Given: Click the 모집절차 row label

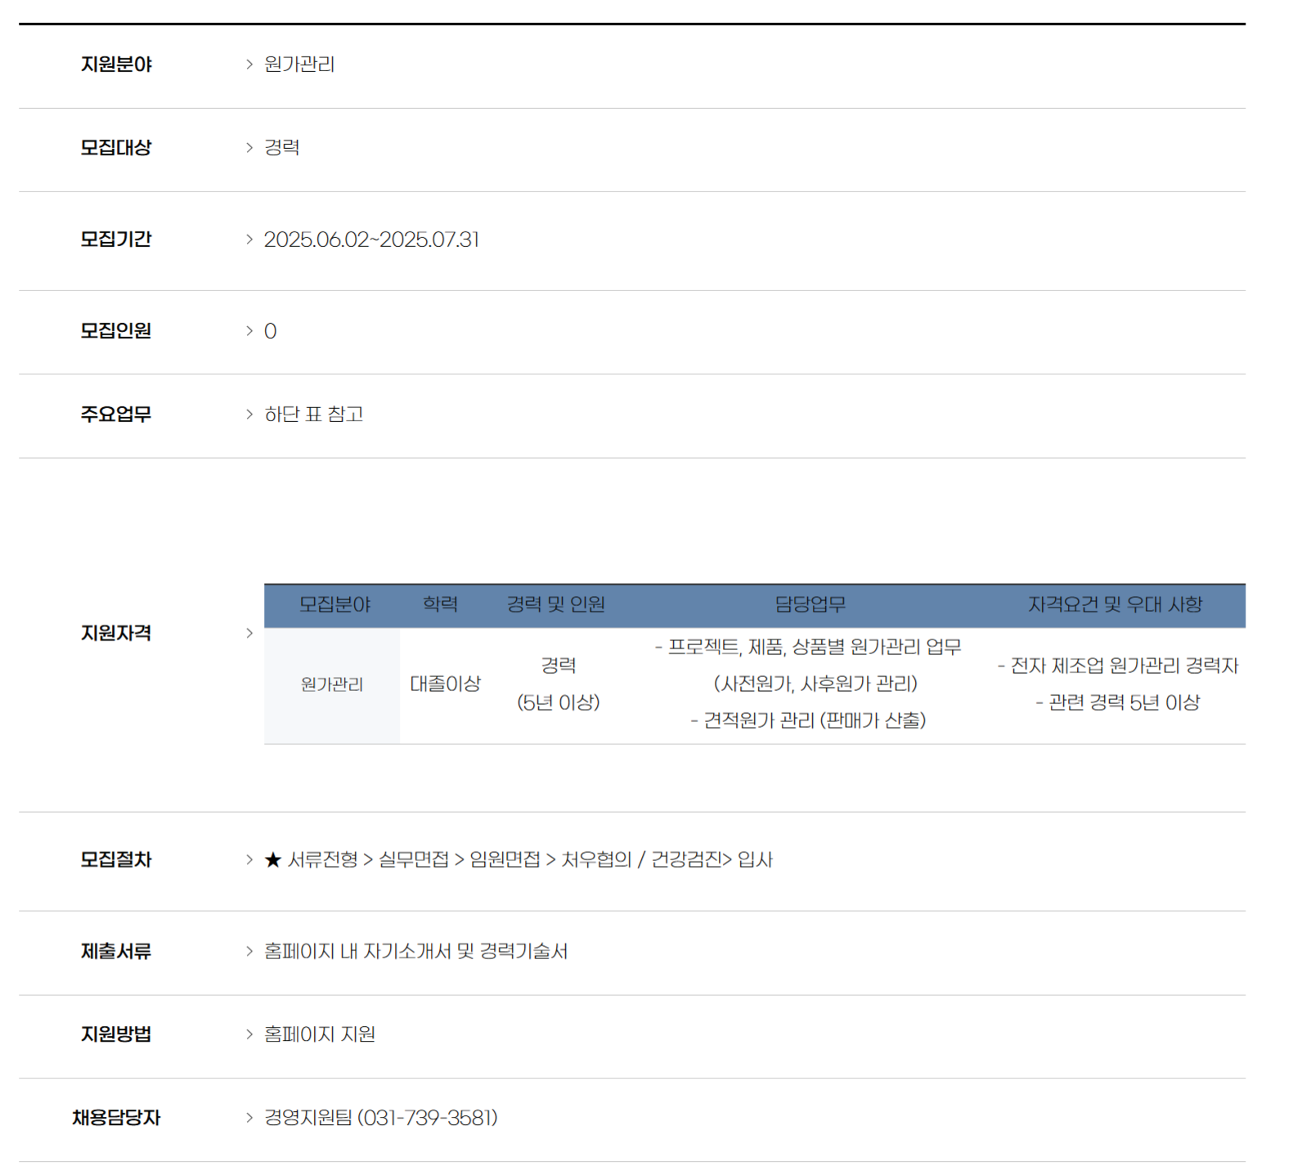Looking at the screenshot, I should [x=116, y=860].
